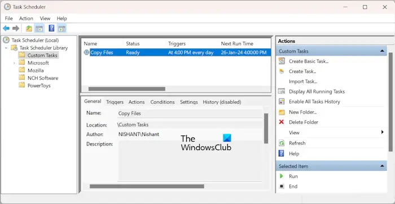This screenshot has height=204, width=395.
Task: Click the green Run arrow icon
Action: click(282, 176)
